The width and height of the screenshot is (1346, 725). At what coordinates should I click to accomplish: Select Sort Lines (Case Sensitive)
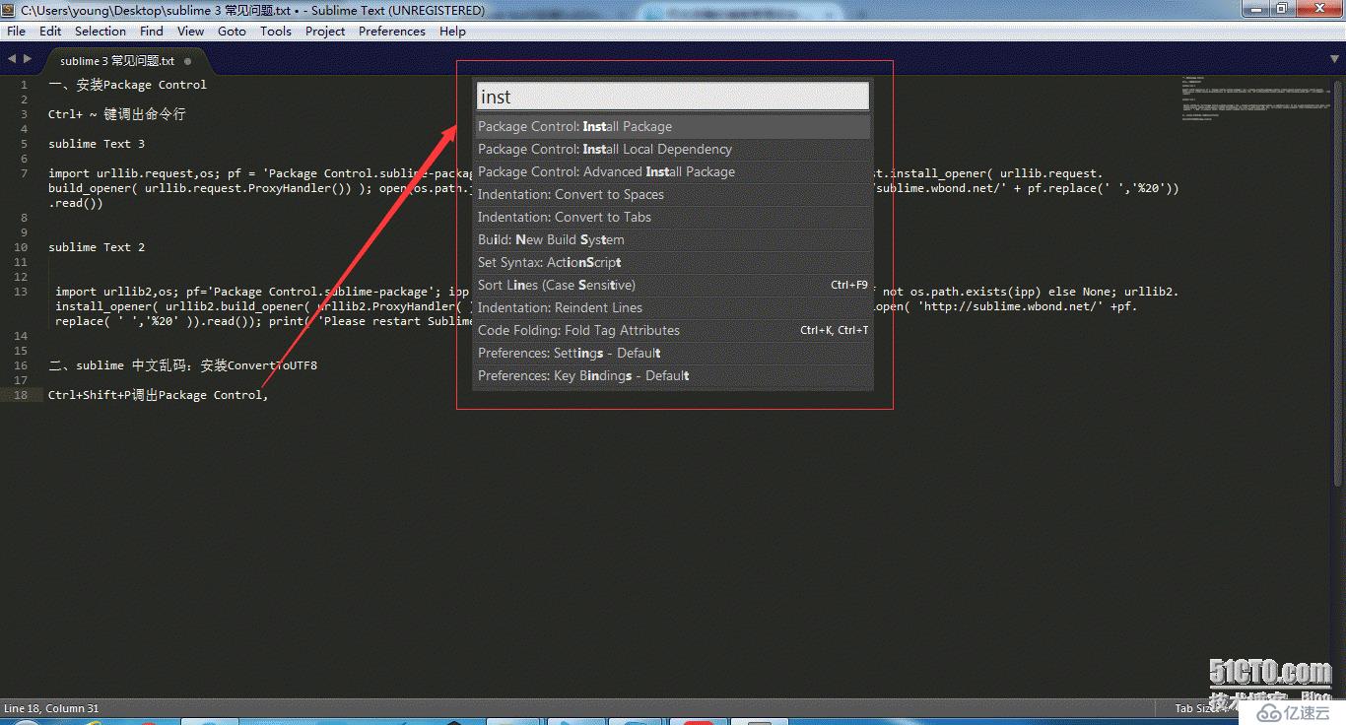click(673, 285)
